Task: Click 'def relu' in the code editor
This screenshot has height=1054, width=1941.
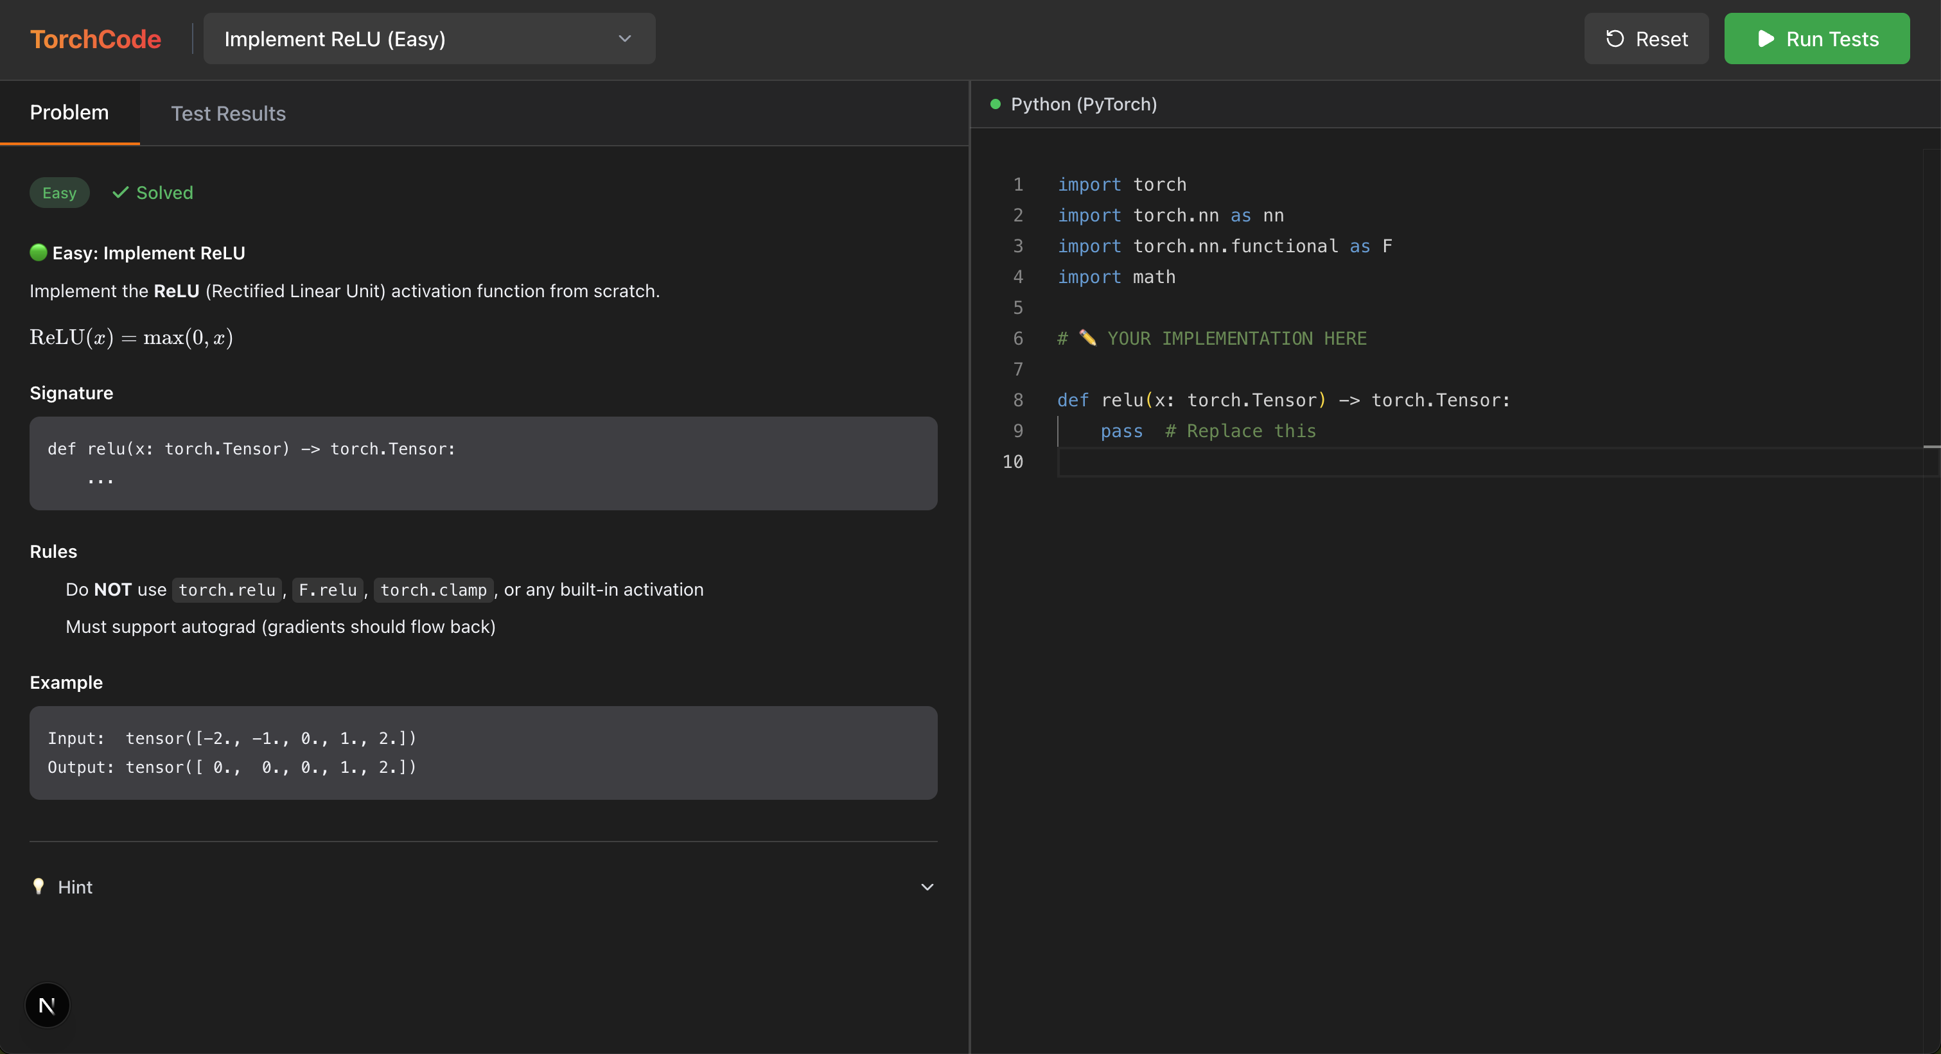Action: pyautogui.click(x=1100, y=400)
